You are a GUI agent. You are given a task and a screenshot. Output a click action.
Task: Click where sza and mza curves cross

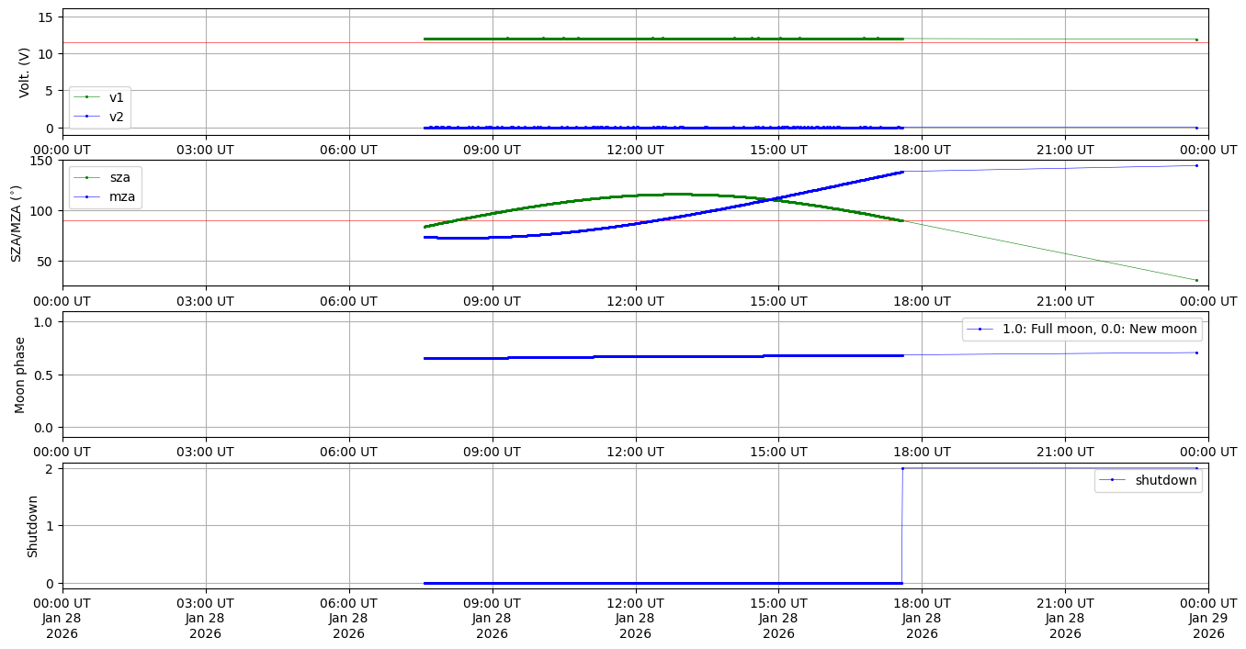pyautogui.click(x=774, y=199)
